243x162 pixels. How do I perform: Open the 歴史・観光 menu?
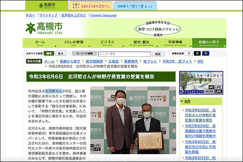(141, 43)
